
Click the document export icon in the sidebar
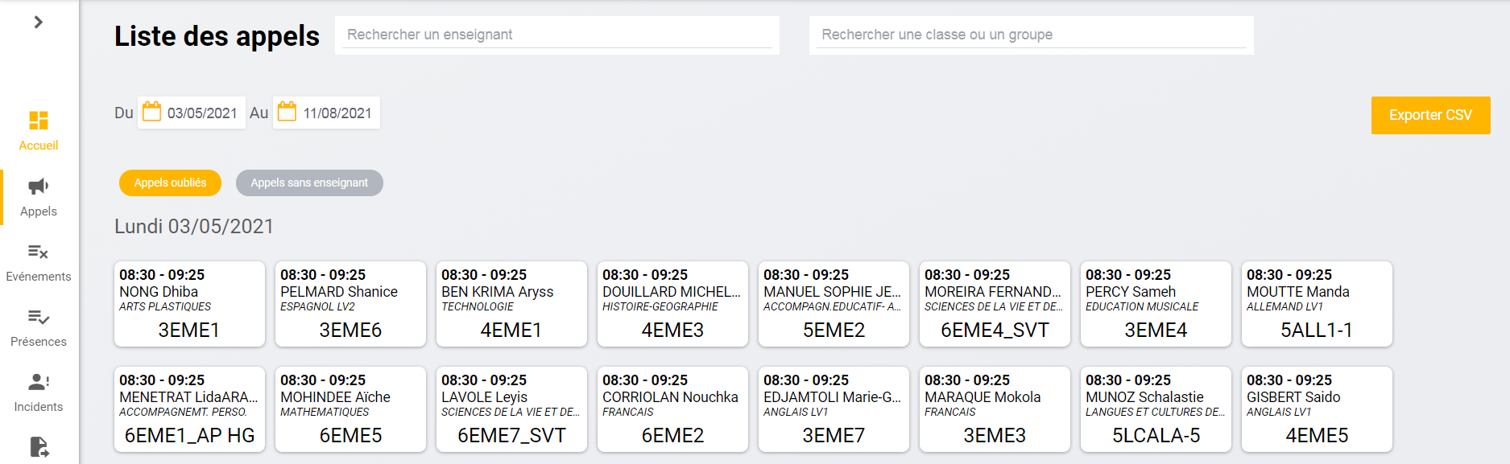click(39, 446)
